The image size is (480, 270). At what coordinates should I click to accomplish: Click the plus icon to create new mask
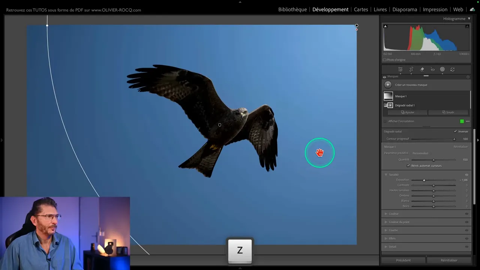click(388, 85)
